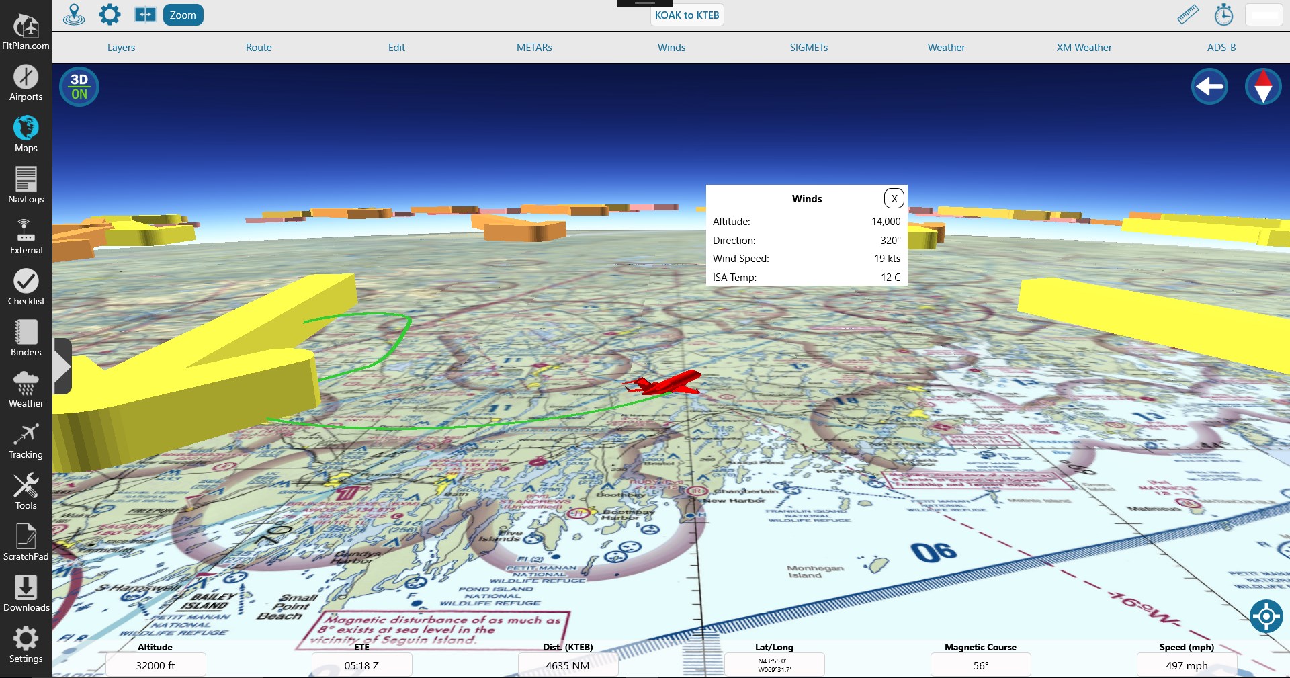Open the Layers menu

[121, 47]
